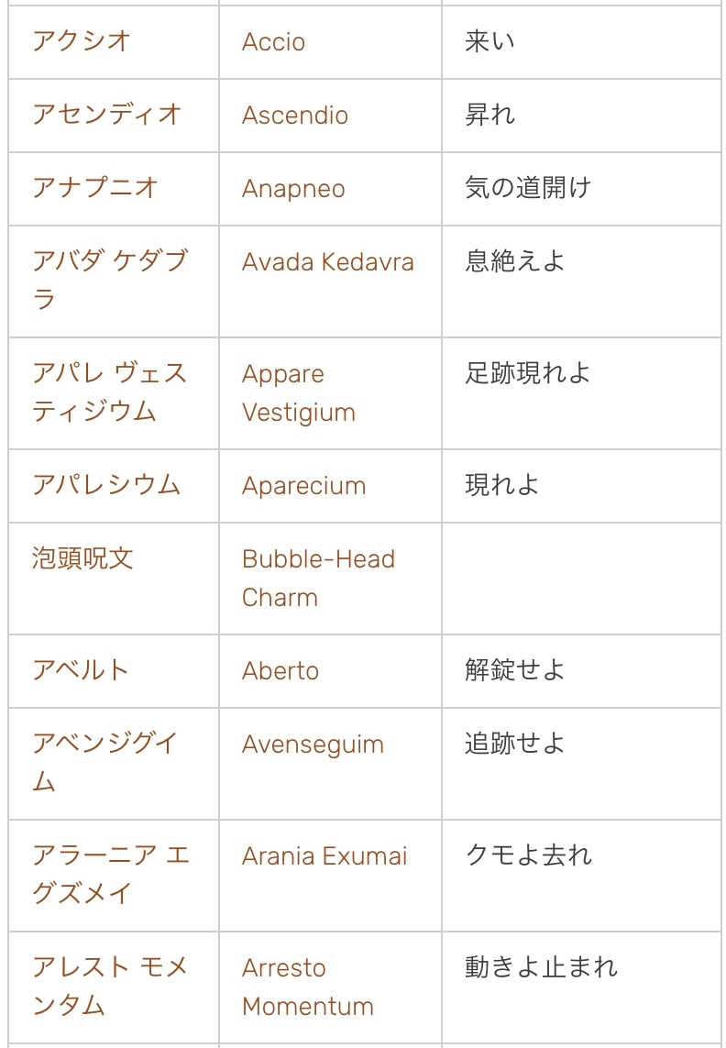Viewport: 726px width, 1048px height.
Task: Open the Accio spell link
Action: 273,42
